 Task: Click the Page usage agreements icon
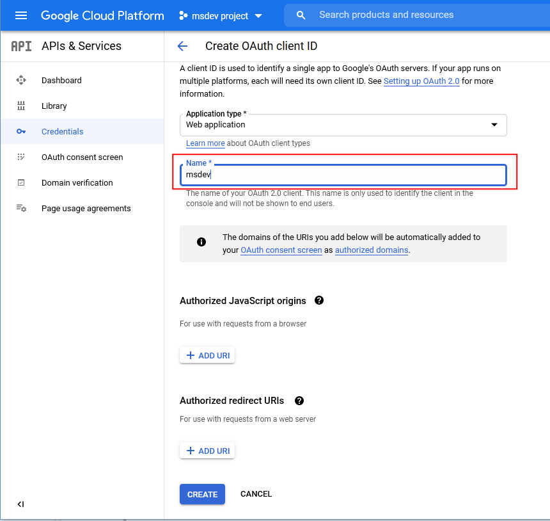[21, 208]
